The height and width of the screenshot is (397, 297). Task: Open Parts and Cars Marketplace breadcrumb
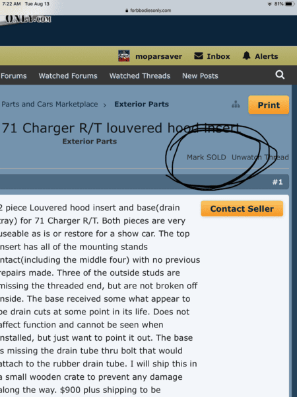coord(49,104)
